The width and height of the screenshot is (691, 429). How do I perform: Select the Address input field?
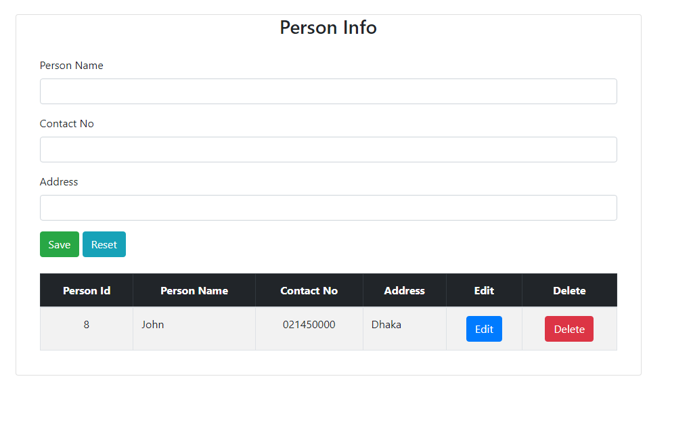coord(328,208)
